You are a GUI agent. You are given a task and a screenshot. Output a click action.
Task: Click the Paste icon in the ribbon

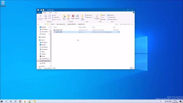(x=49, y=17)
